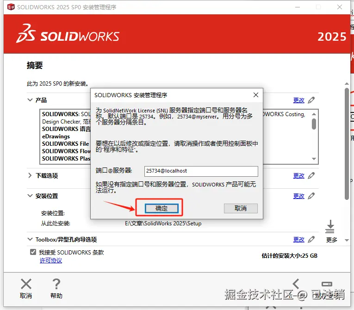Click the 更多 download arrow icon
The image size is (354, 310).
330,226
